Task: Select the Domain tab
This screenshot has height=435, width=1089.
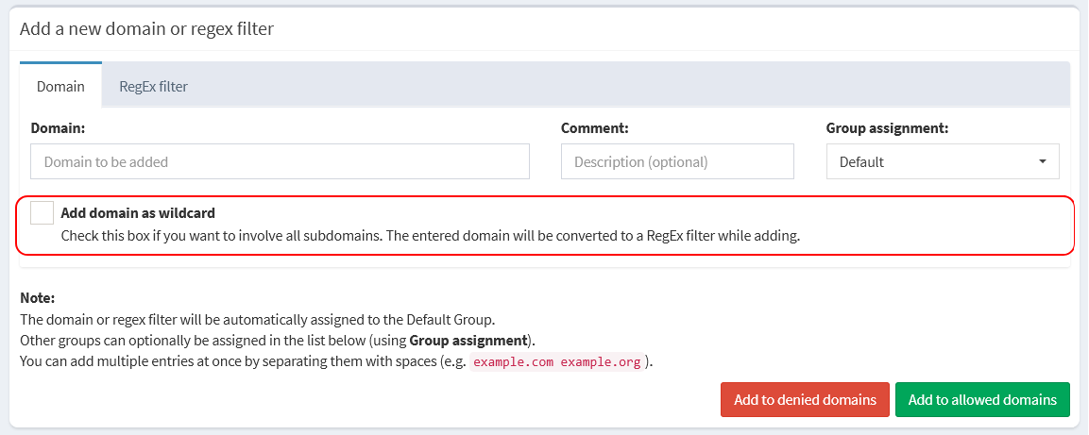Action: (60, 86)
